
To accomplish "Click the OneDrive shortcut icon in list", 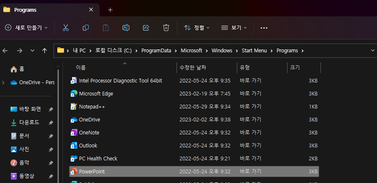I will click(74, 119).
